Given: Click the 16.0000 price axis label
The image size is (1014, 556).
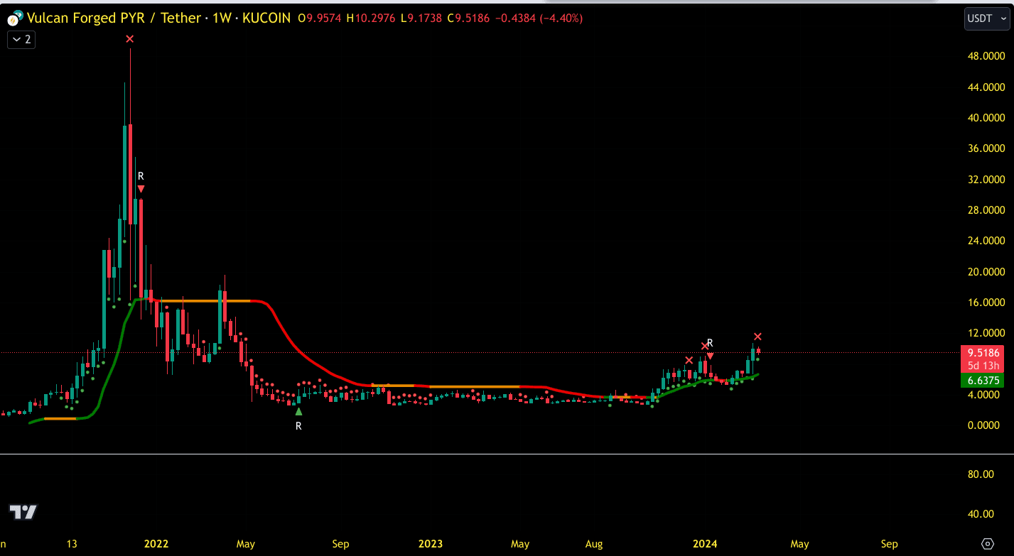Looking at the screenshot, I should tap(986, 302).
